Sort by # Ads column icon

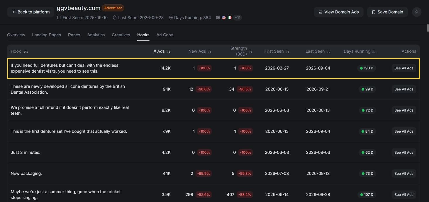[168, 51]
